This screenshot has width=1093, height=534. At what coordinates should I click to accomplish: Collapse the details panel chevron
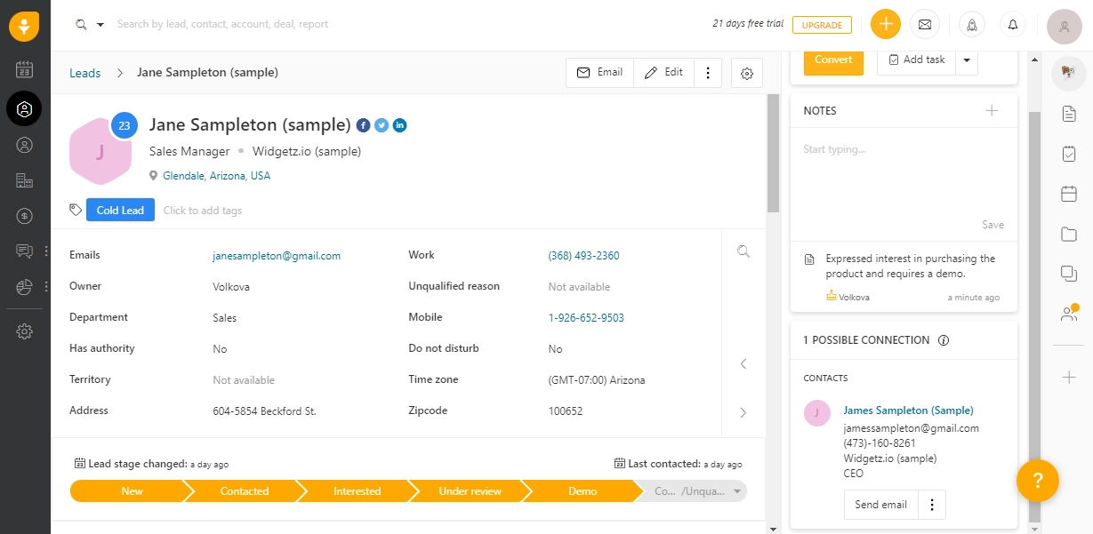tap(743, 363)
